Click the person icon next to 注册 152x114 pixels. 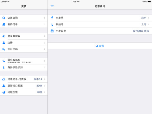point(4,43)
